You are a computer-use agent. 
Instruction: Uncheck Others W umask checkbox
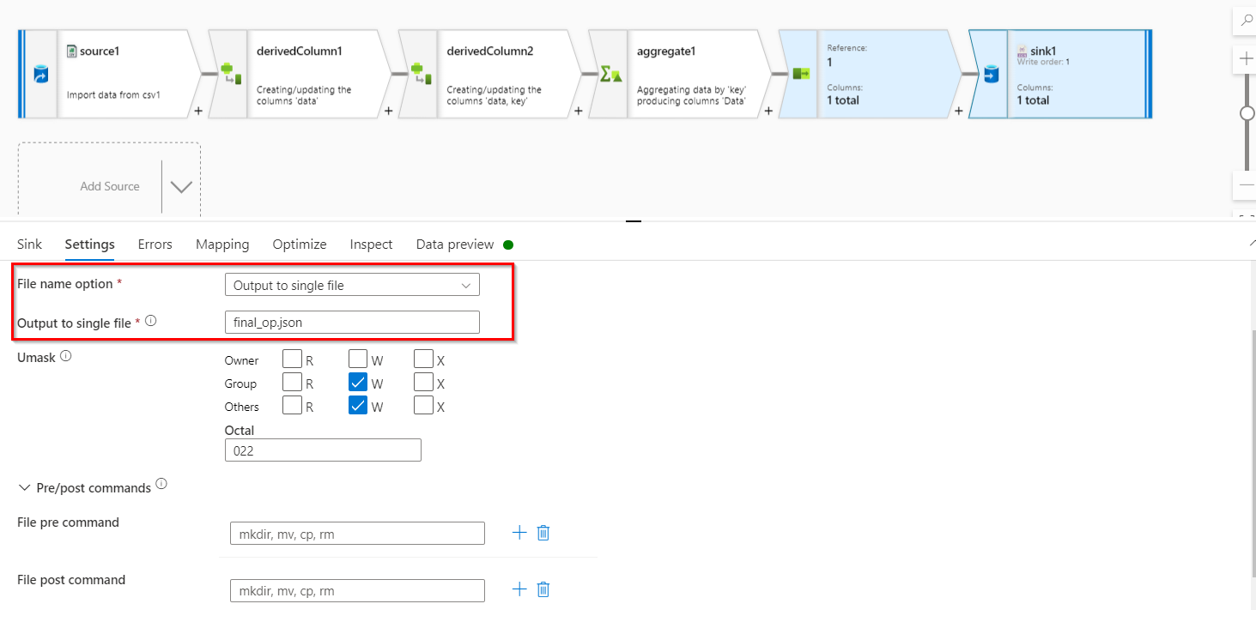click(358, 405)
